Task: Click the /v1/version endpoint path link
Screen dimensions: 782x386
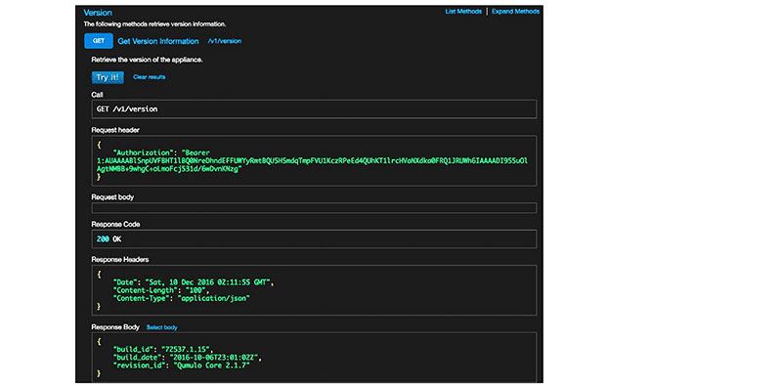Action: pos(225,41)
